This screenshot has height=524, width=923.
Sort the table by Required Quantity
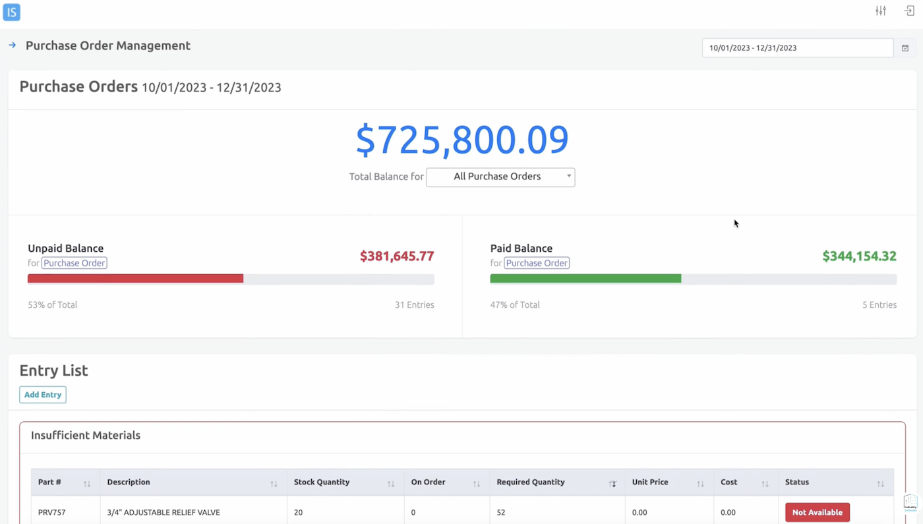613,482
